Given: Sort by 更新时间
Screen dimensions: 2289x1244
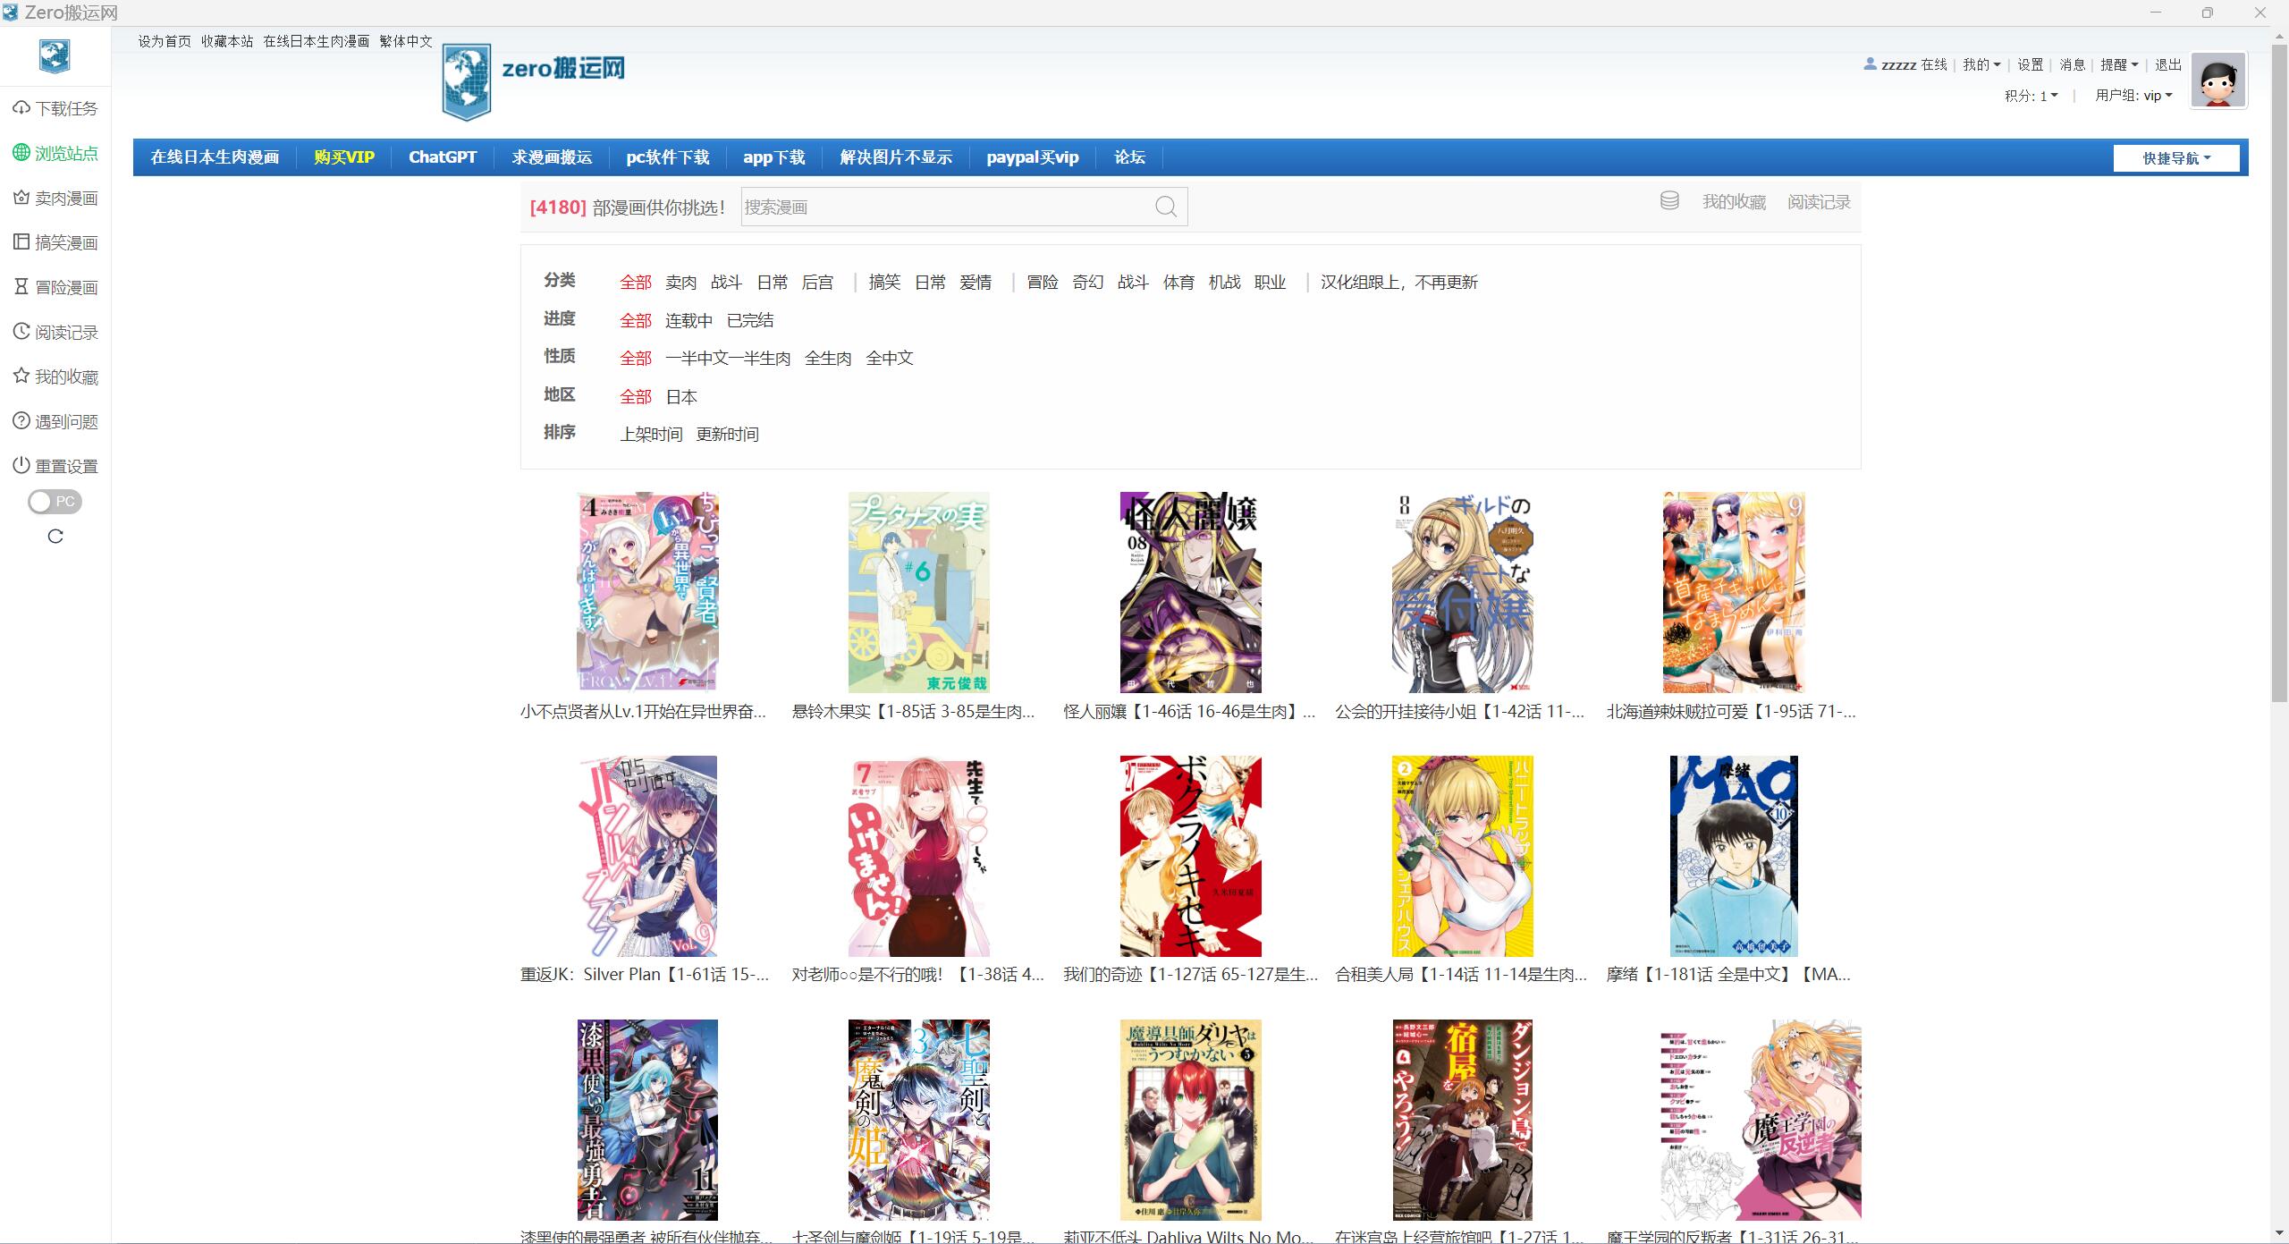Looking at the screenshot, I should coord(727,435).
